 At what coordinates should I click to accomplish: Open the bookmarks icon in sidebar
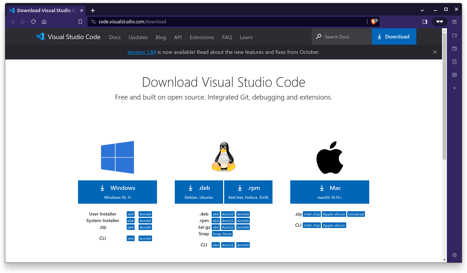click(454, 62)
